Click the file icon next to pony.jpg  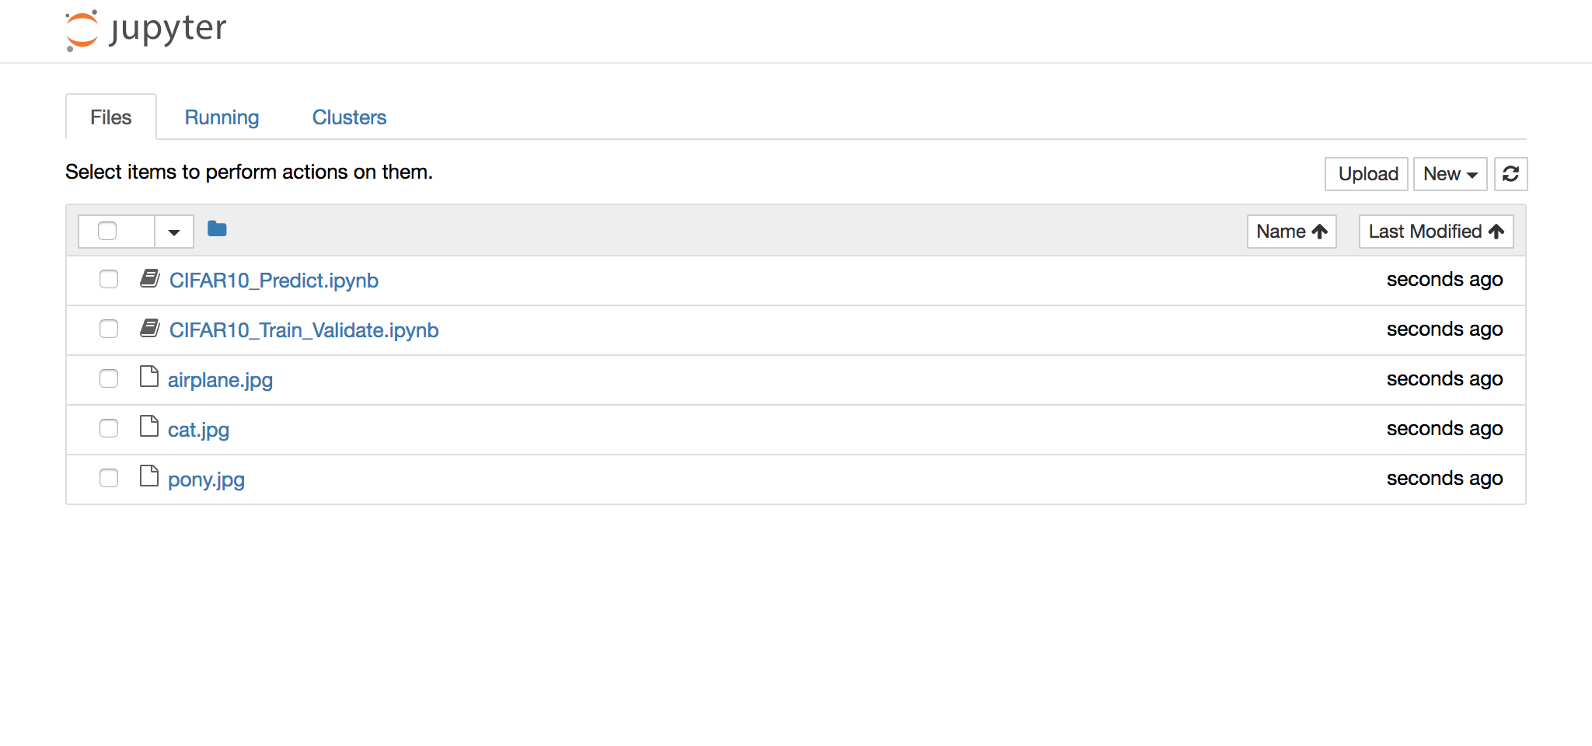148,477
